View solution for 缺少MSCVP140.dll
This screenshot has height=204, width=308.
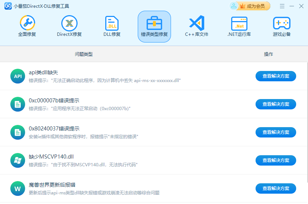pyautogui.click(x=276, y=160)
